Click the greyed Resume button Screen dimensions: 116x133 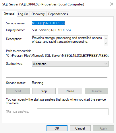click(x=96, y=91)
